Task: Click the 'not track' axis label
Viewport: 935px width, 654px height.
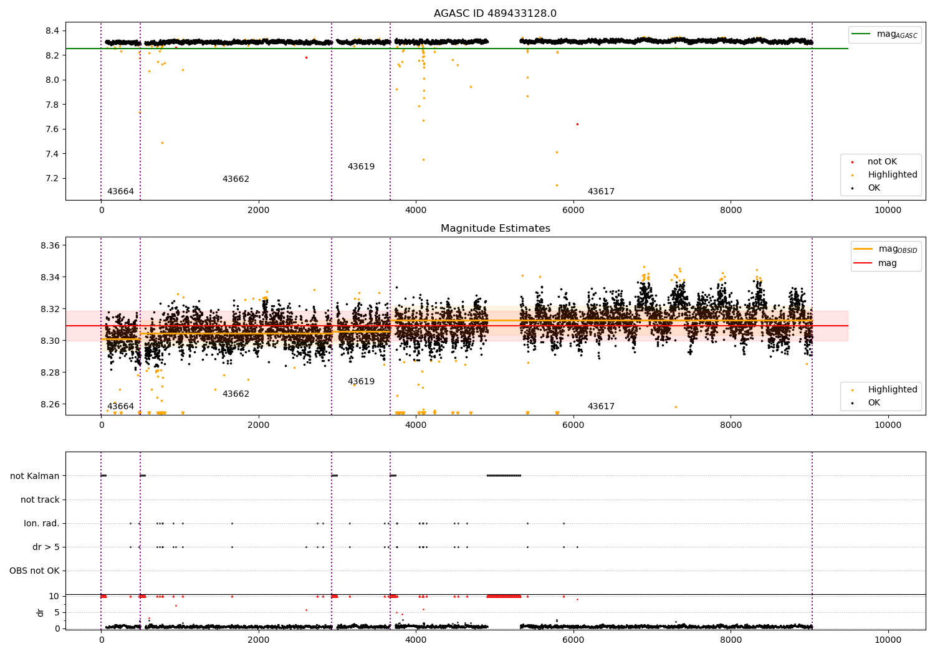Action: point(40,500)
